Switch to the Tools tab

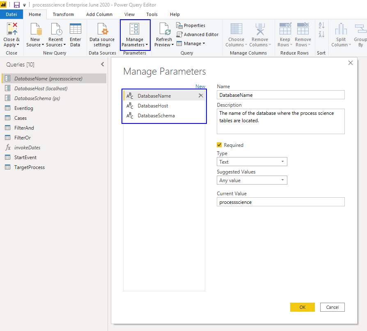(152, 14)
